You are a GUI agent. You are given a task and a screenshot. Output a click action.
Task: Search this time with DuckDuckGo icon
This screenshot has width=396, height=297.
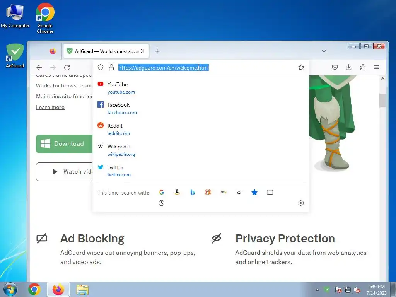pos(208,192)
